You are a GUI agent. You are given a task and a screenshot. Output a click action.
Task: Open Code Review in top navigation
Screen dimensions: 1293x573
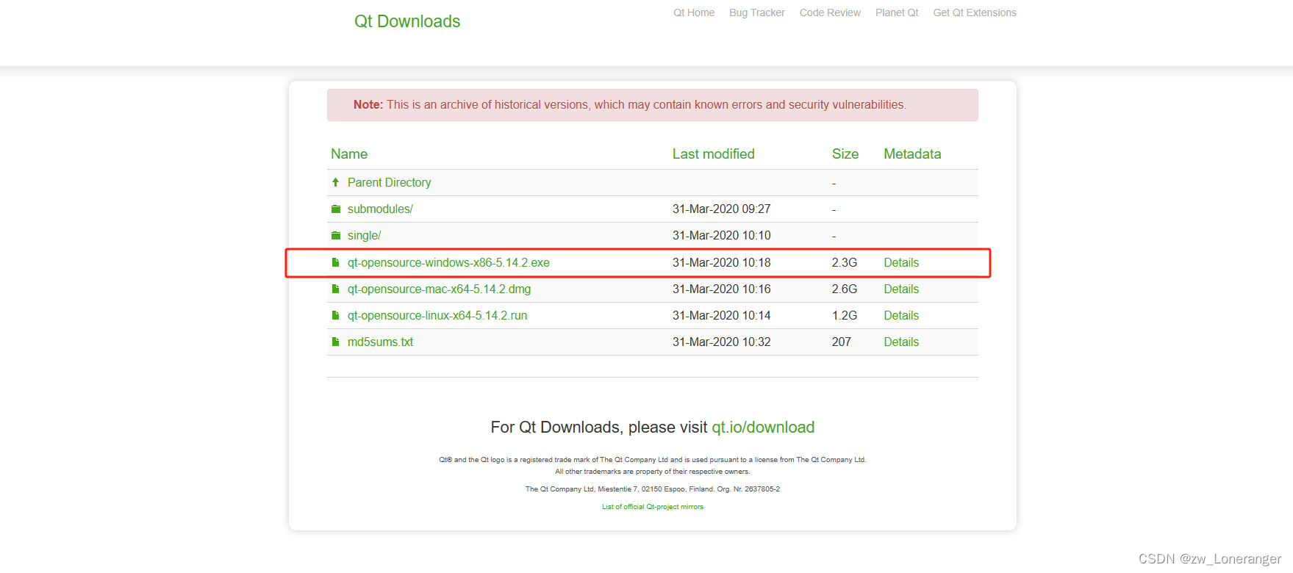click(830, 12)
